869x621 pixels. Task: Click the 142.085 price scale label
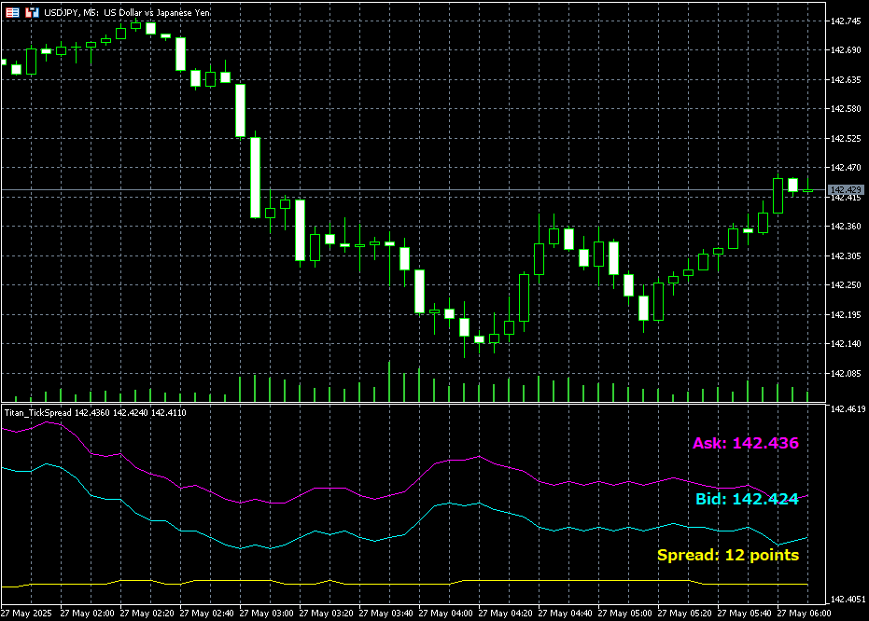tap(846, 374)
